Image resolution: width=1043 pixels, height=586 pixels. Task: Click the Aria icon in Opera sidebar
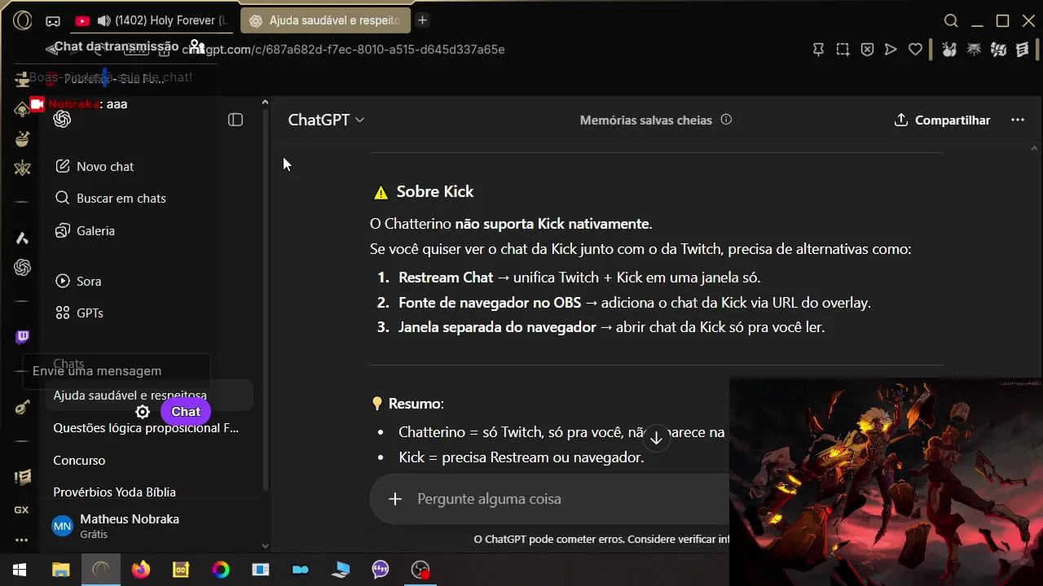pyautogui.click(x=22, y=238)
